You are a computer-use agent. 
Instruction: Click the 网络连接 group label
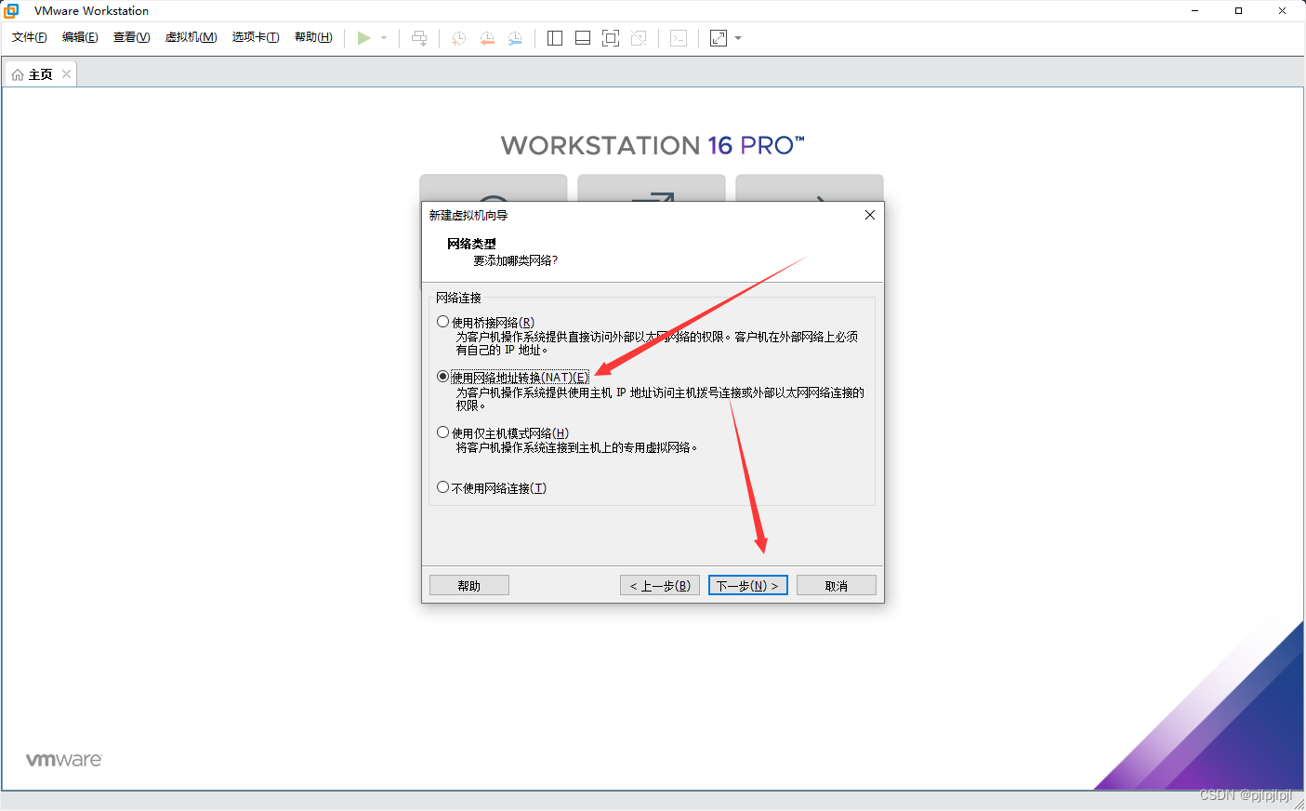coord(458,298)
